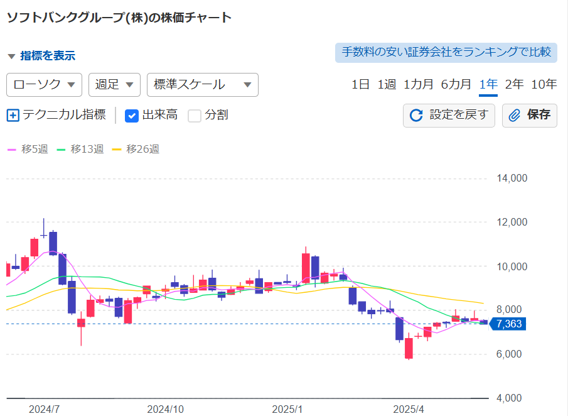568x416 pixels.
Task: Open the 標準スケール scale dropdown
Action: pyautogui.click(x=203, y=85)
